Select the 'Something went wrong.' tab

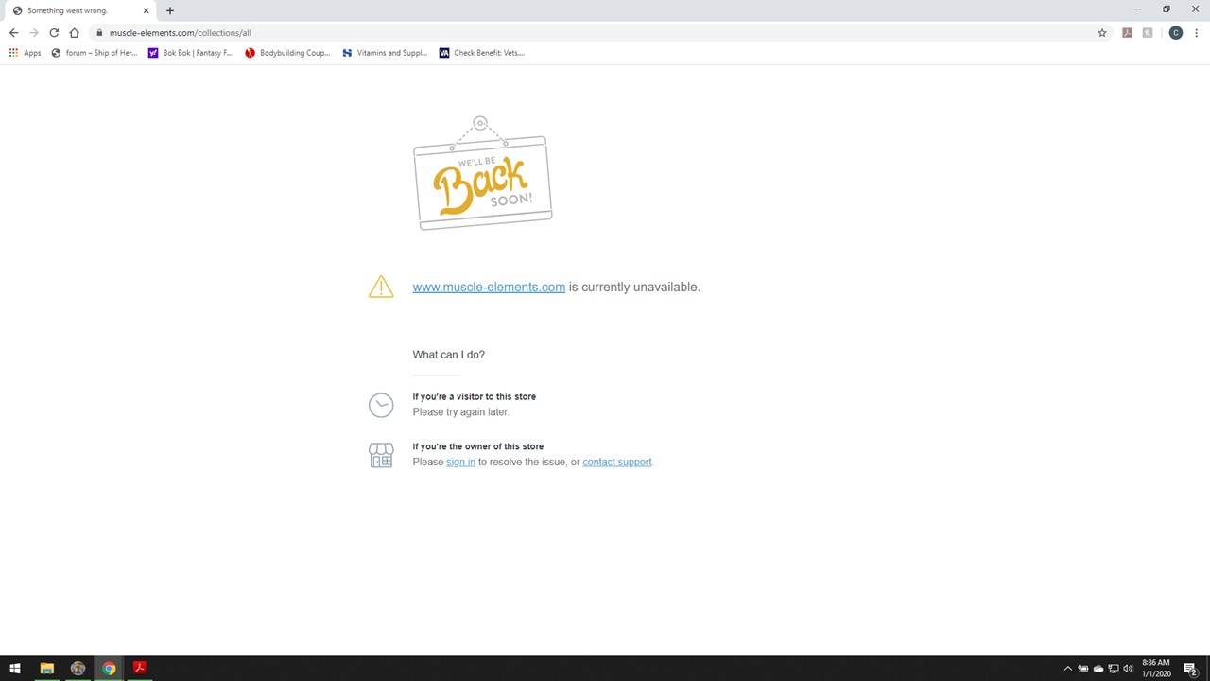point(80,10)
